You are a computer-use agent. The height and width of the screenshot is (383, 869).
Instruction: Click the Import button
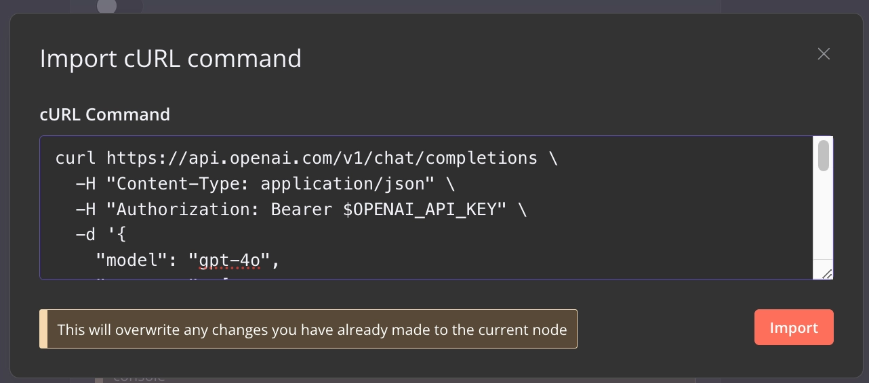(794, 328)
